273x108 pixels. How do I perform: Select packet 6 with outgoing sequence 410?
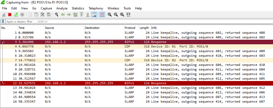pyautogui.click(x=136, y=56)
